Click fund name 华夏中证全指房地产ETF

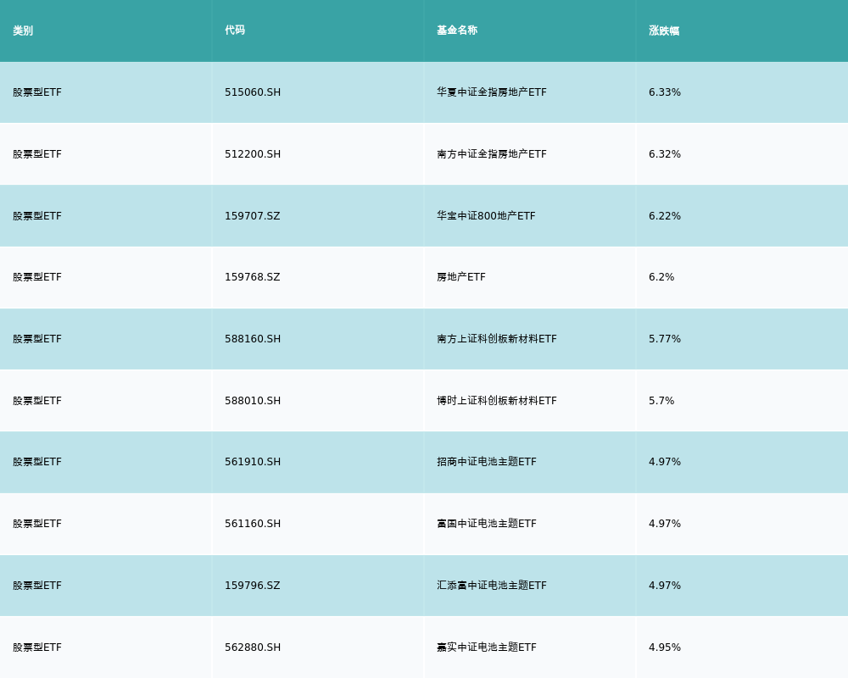pos(492,92)
